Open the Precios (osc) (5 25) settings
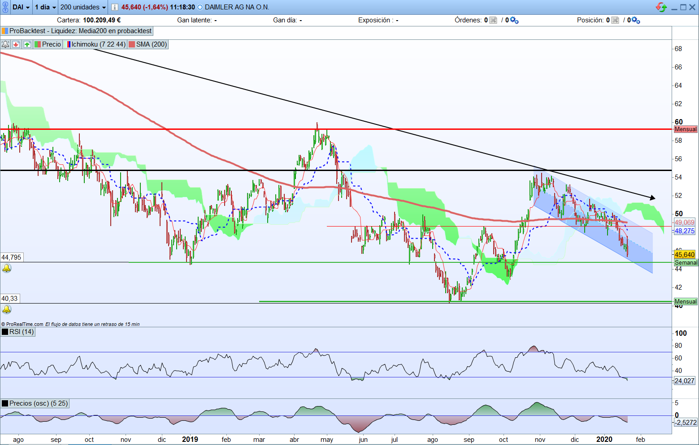Viewport: 699px width, 445px height. tap(35, 403)
